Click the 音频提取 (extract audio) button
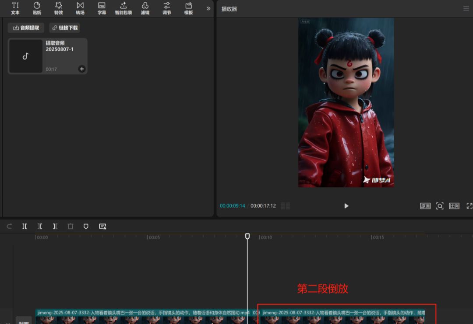Viewport: 473px width, 324px height. pyautogui.click(x=26, y=28)
